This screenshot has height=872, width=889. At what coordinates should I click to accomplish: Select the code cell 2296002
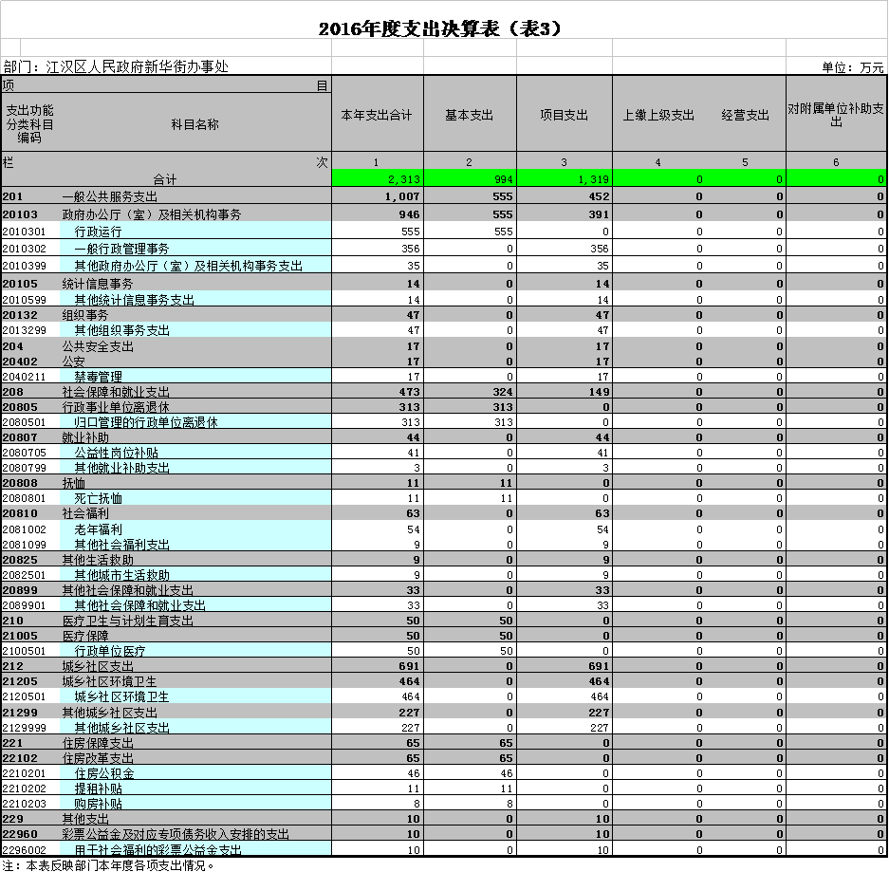click(x=28, y=849)
